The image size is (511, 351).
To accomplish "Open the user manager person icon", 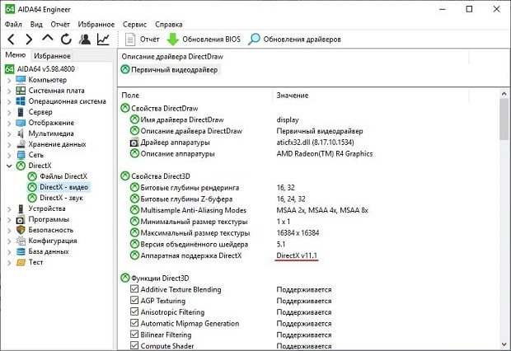I will click(x=85, y=40).
